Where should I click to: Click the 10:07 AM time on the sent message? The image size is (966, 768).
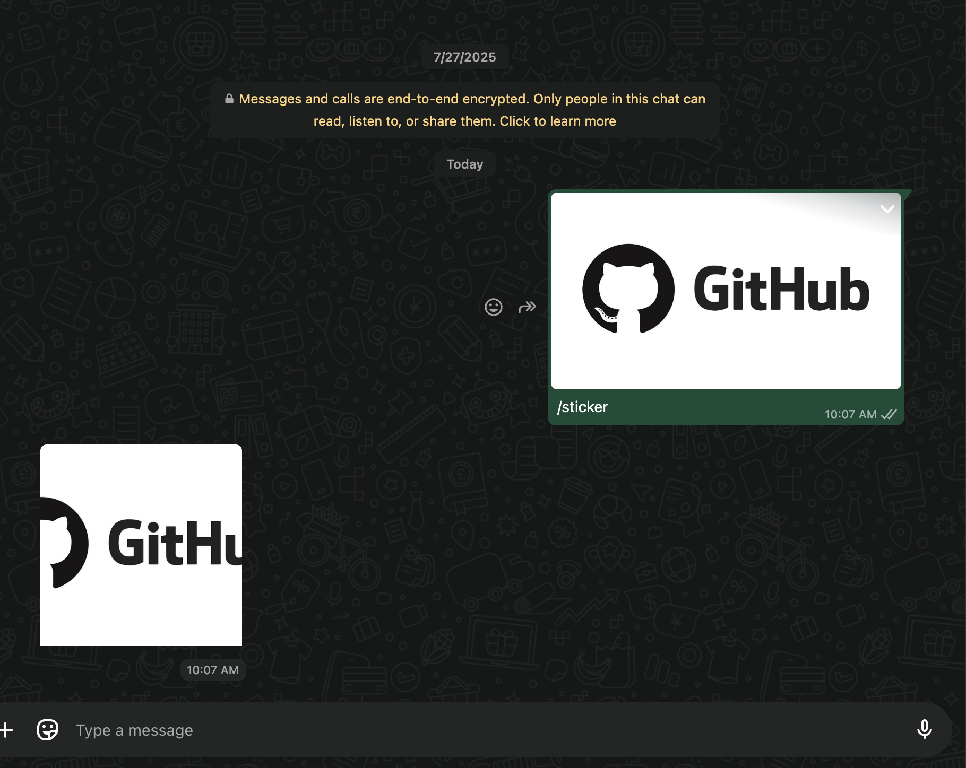pos(850,415)
